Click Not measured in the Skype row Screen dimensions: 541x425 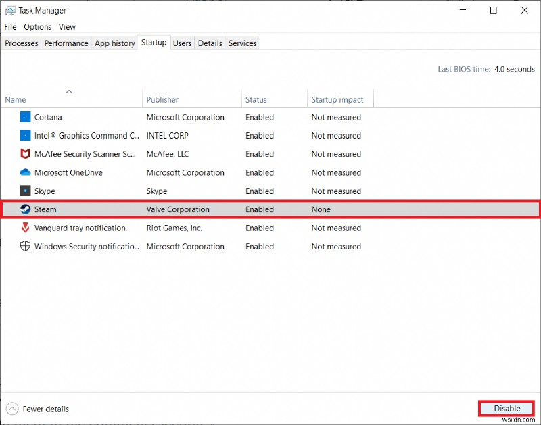[x=336, y=191]
